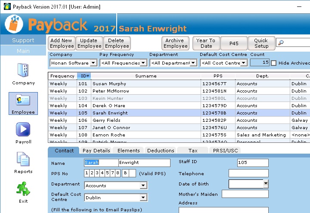Click the title bar app icon
Image resolution: width=310 pixels, height=213 pixels.
[x=6, y=6]
